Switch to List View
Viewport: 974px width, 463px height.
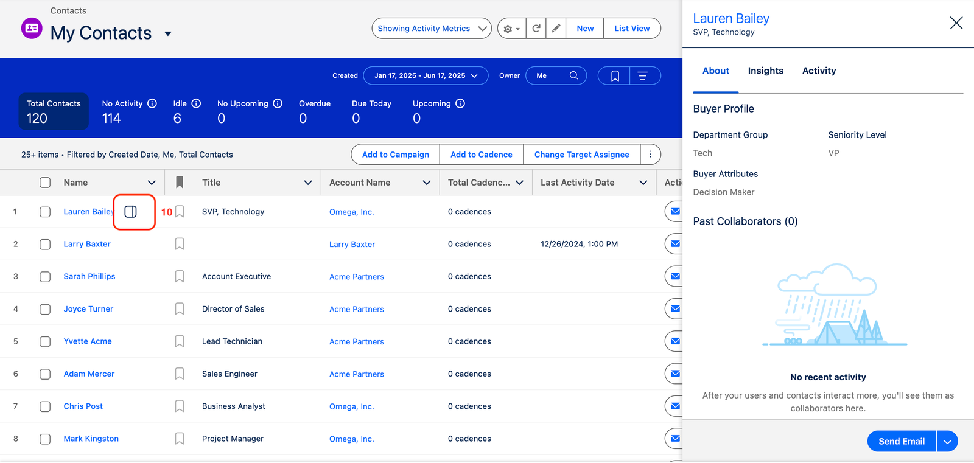pos(632,29)
